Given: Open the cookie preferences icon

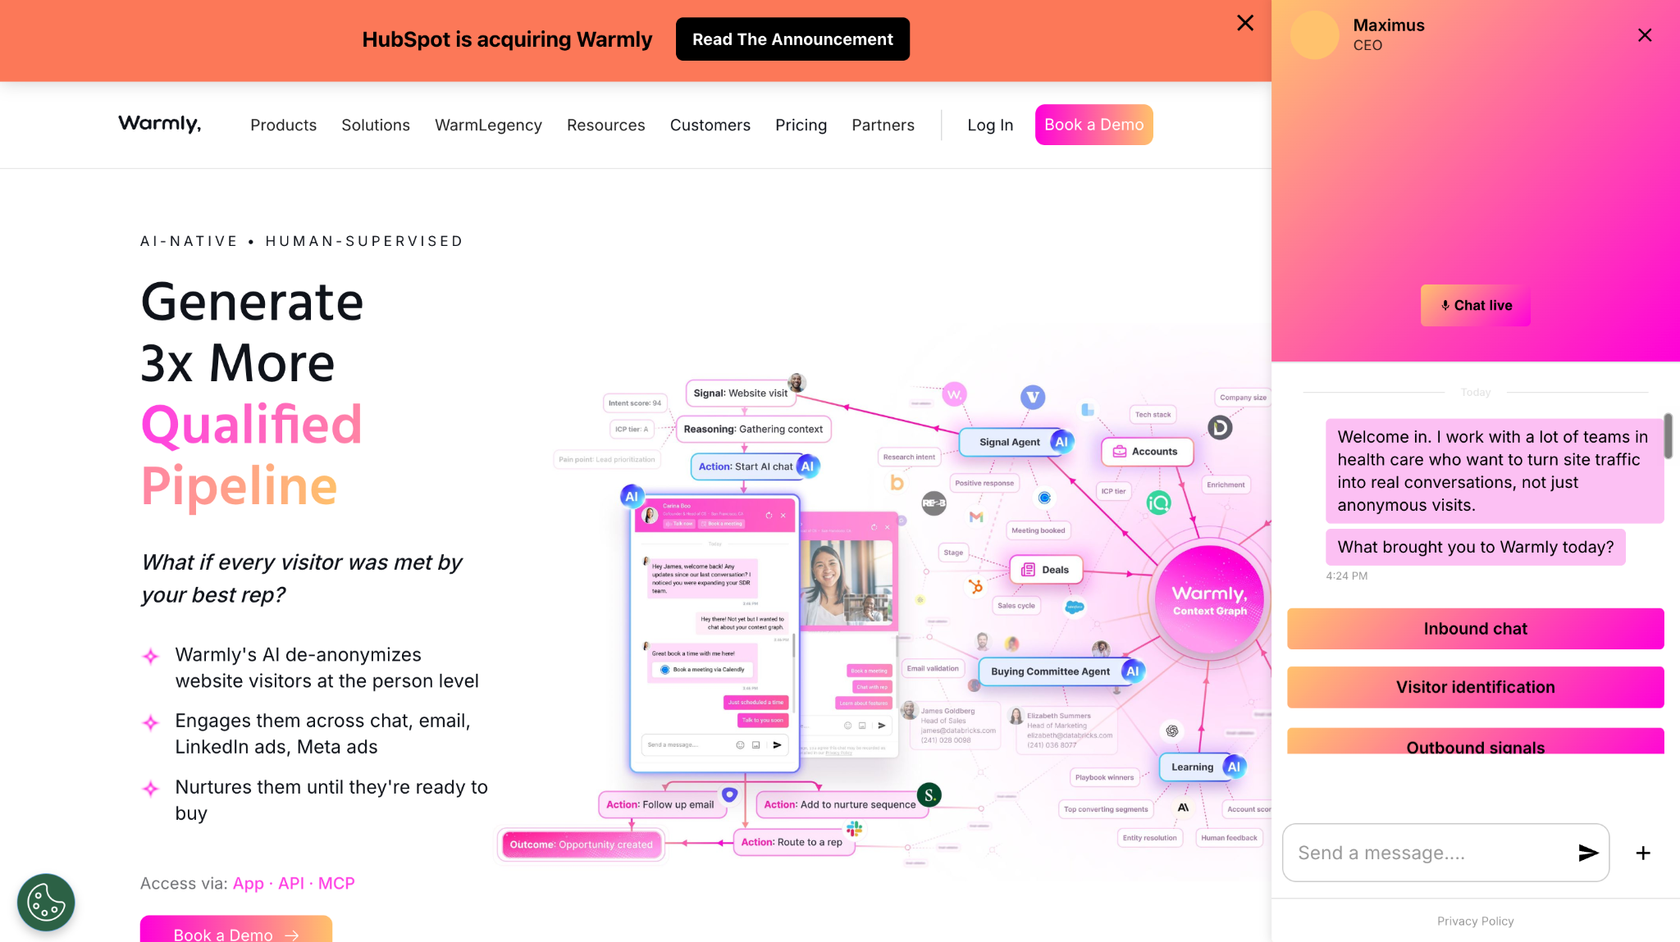Looking at the screenshot, I should pyautogui.click(x=46, y=902).
